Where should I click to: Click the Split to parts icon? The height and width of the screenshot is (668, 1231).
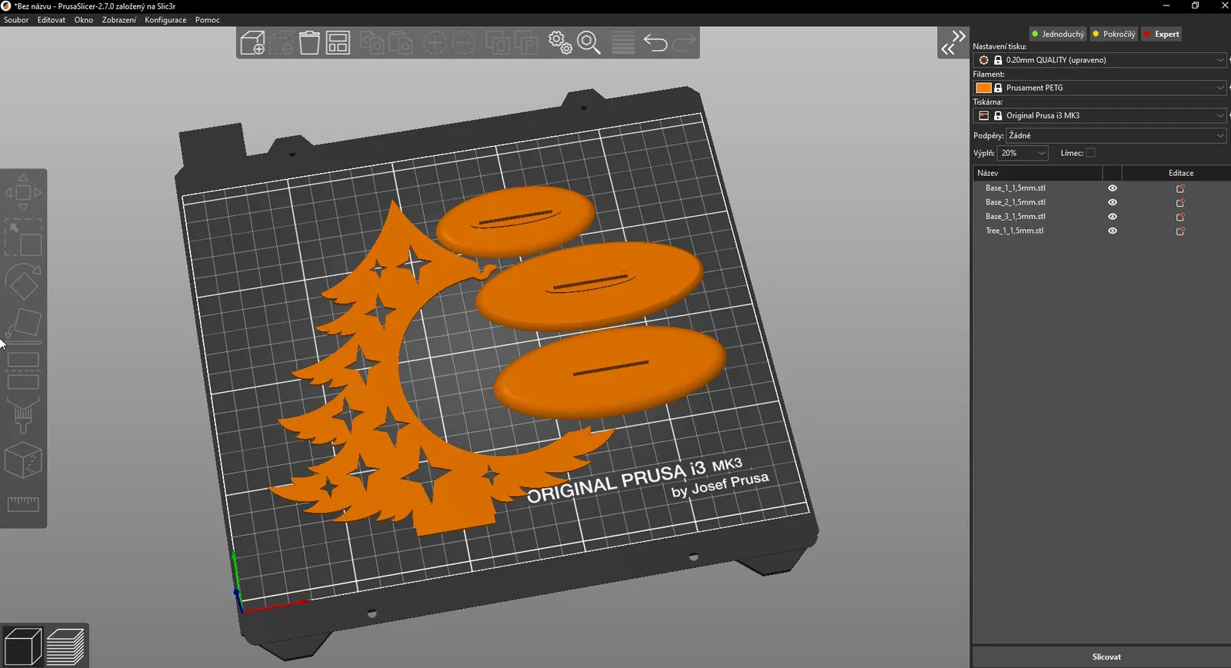[x=526, y=43]
